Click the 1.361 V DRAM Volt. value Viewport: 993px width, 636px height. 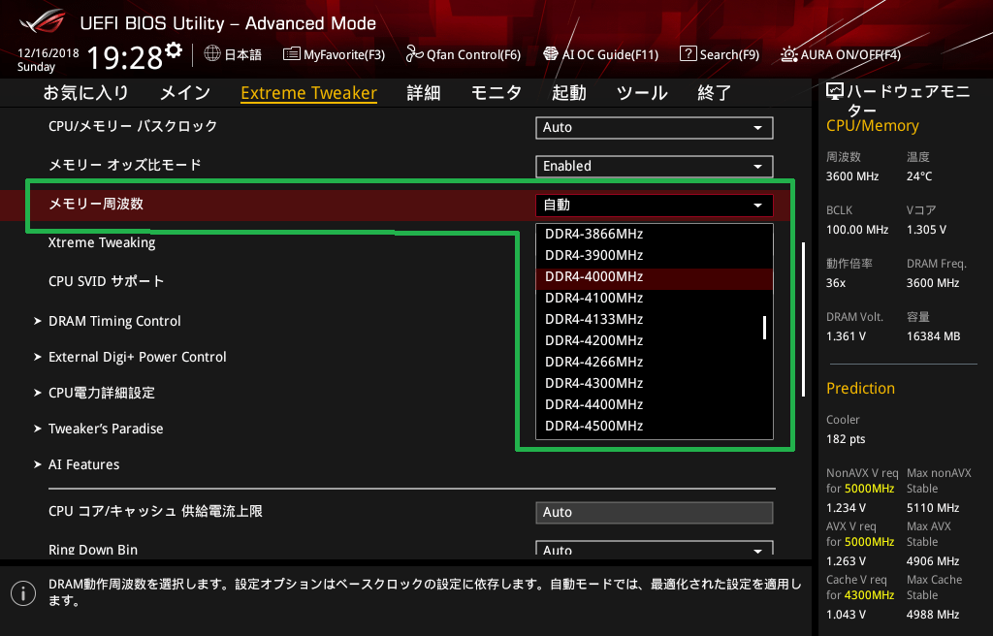846,336
